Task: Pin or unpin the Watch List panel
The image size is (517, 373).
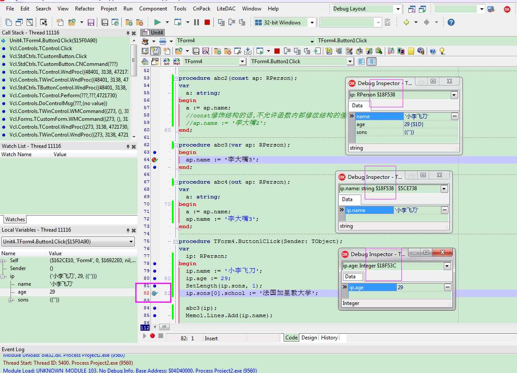Action: [x=128, y=147]
